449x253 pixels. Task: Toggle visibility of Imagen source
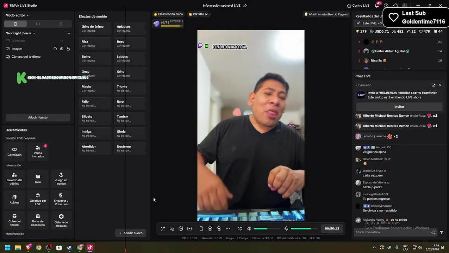click(62, 49)
